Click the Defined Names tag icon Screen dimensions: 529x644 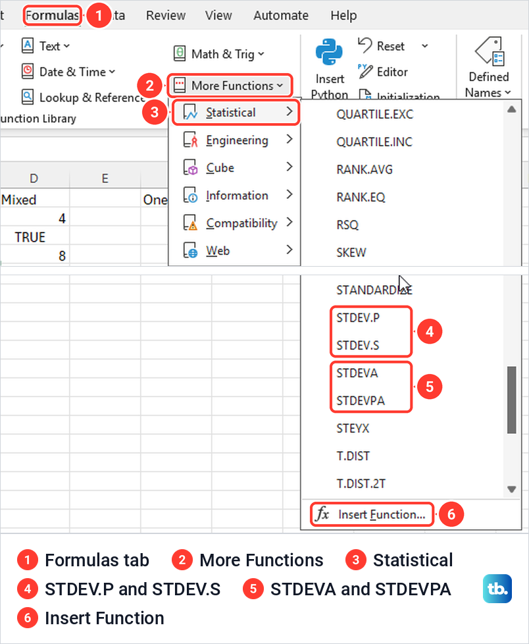coord(490,51)
